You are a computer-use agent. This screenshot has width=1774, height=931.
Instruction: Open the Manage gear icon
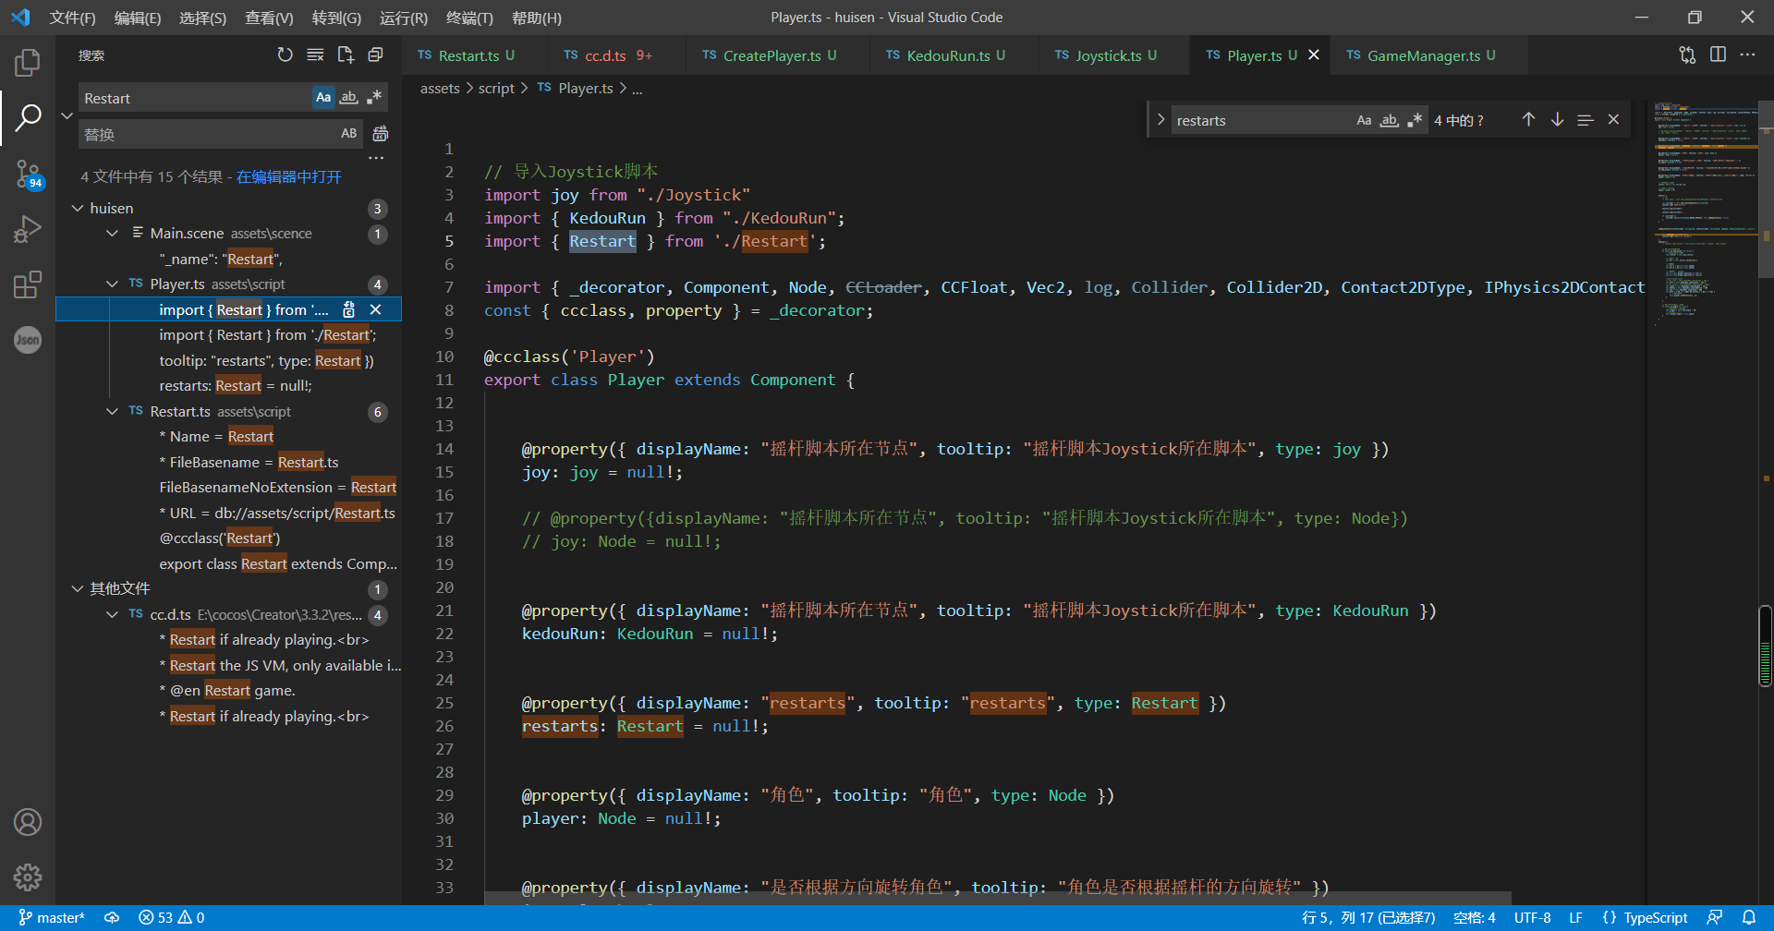tap(28, 877)
